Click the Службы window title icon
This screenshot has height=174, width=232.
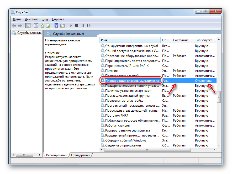[13, 12]
